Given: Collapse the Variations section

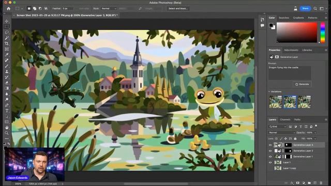Looking at the screenshot, I should tap(269, 92).
